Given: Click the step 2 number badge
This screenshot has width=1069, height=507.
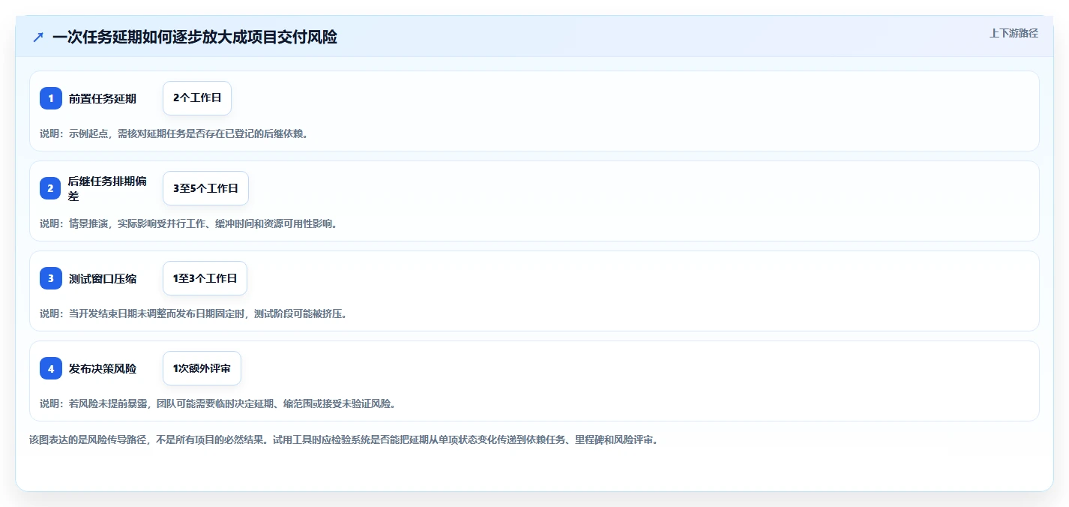Looking at the screenshot, I should point(51,188).
